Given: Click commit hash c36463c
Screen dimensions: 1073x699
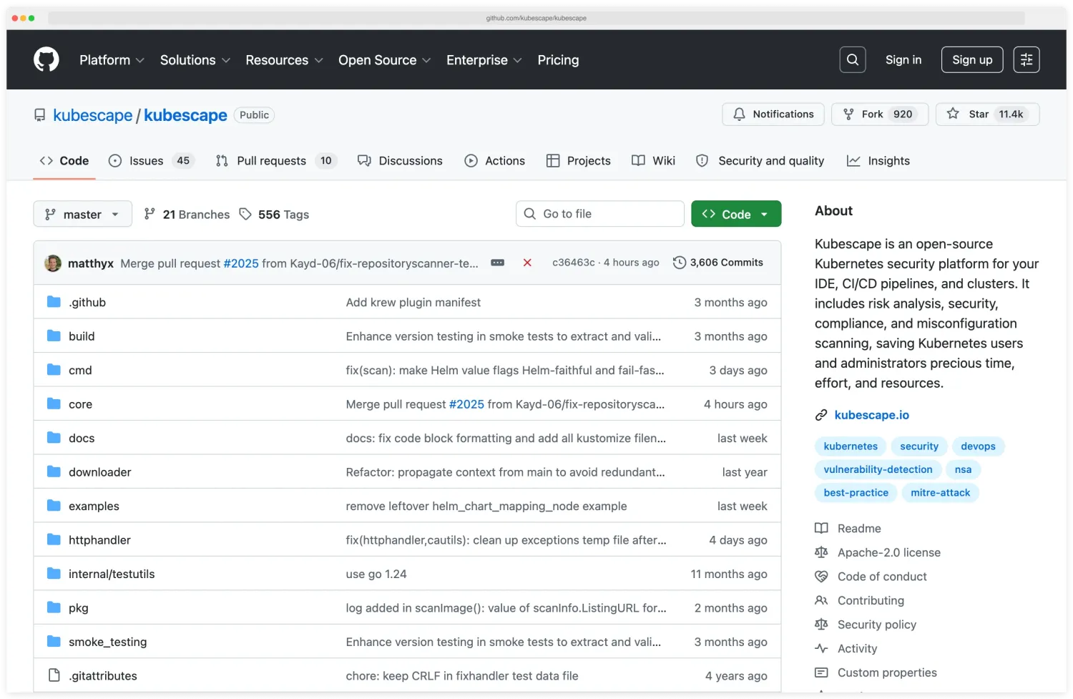Looking at the screenshot, I should click(574, 263).
